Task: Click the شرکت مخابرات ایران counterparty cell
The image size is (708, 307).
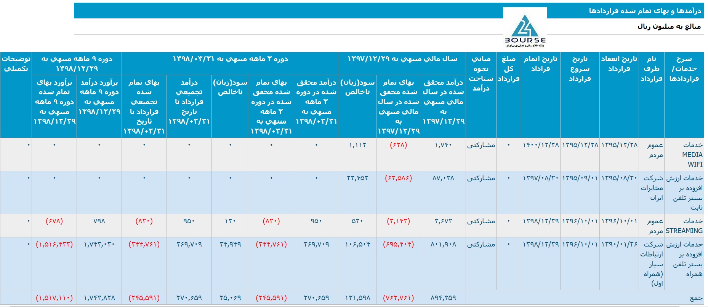Action: click(x=652, y=188)
